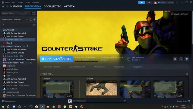Open OBS Studio from the taskbar

20,107
